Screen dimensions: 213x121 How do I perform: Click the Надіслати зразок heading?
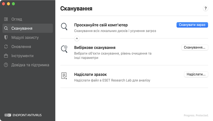(90, 75)
